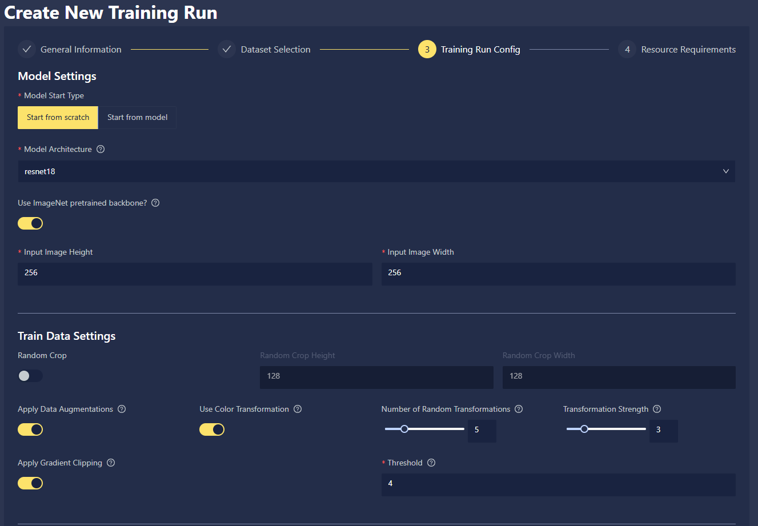Show help for Use Color Transformation
Screen dimensions: 758x526
298,409
